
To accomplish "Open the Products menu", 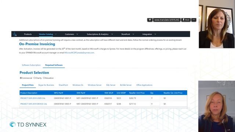I will (28, 34).
